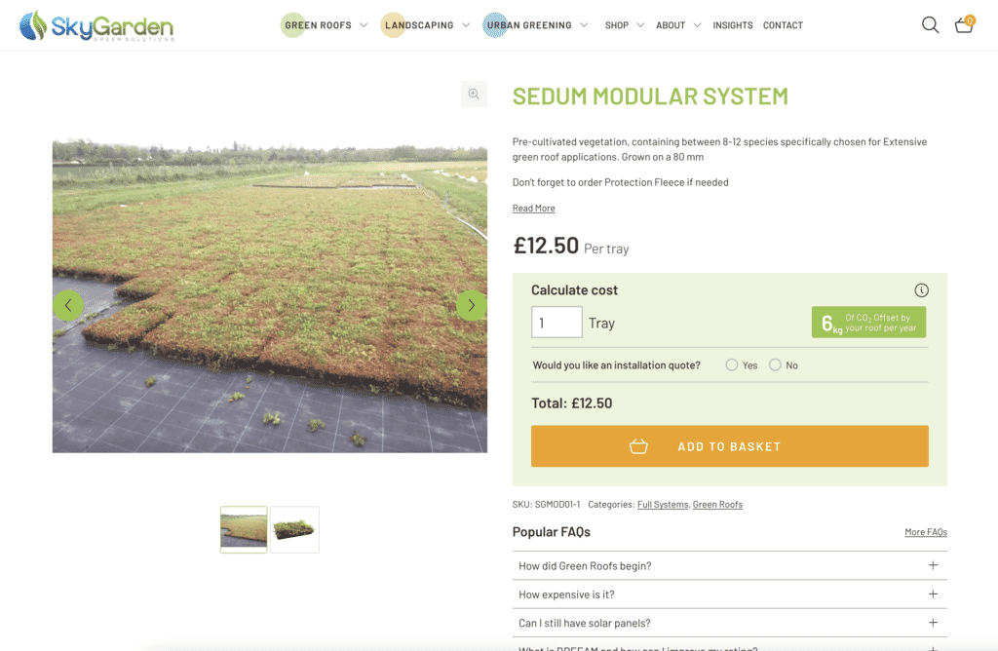Show previous product image arrow
Viewport: 998px width, 651px height.
click(x=68, y=305)
